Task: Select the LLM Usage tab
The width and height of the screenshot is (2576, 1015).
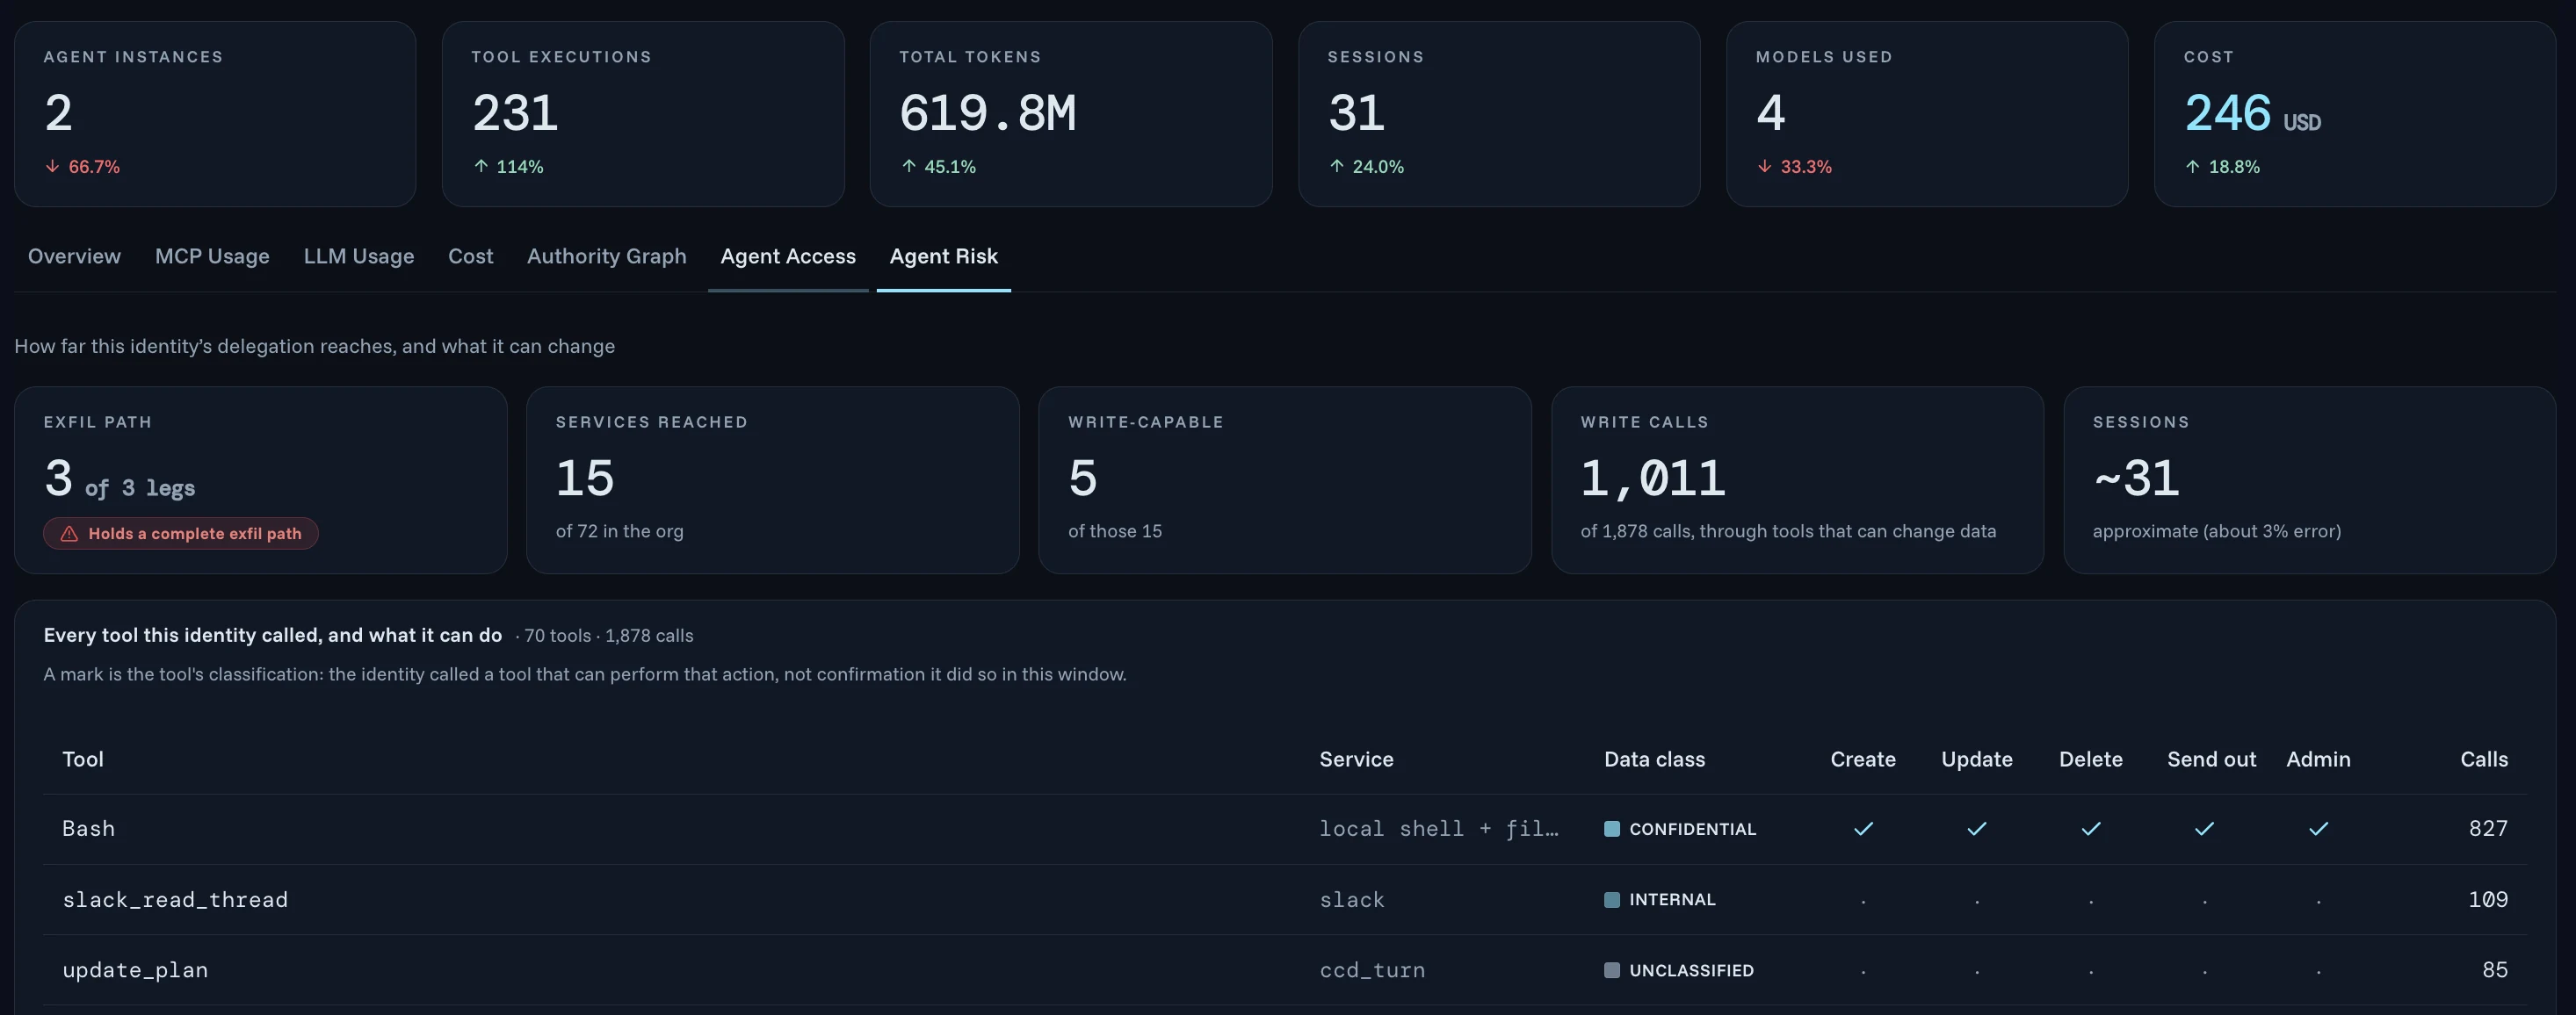Action: pyautogui.click(x=358, y=256)
